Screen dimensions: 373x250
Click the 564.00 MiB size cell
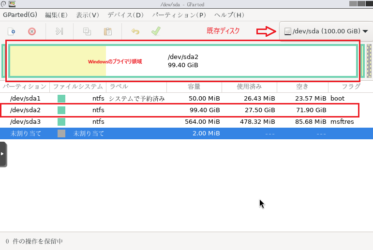202,122
